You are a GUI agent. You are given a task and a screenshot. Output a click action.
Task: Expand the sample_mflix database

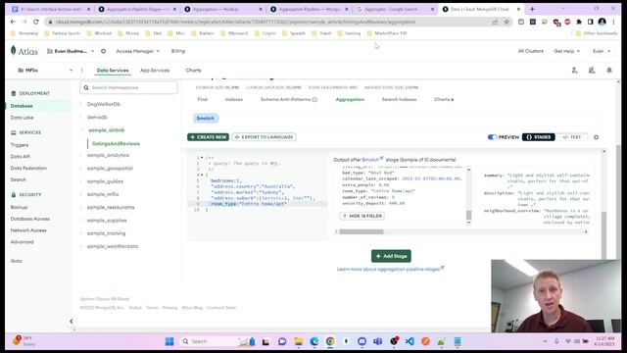pyautogui.click(x=81, y=194)
